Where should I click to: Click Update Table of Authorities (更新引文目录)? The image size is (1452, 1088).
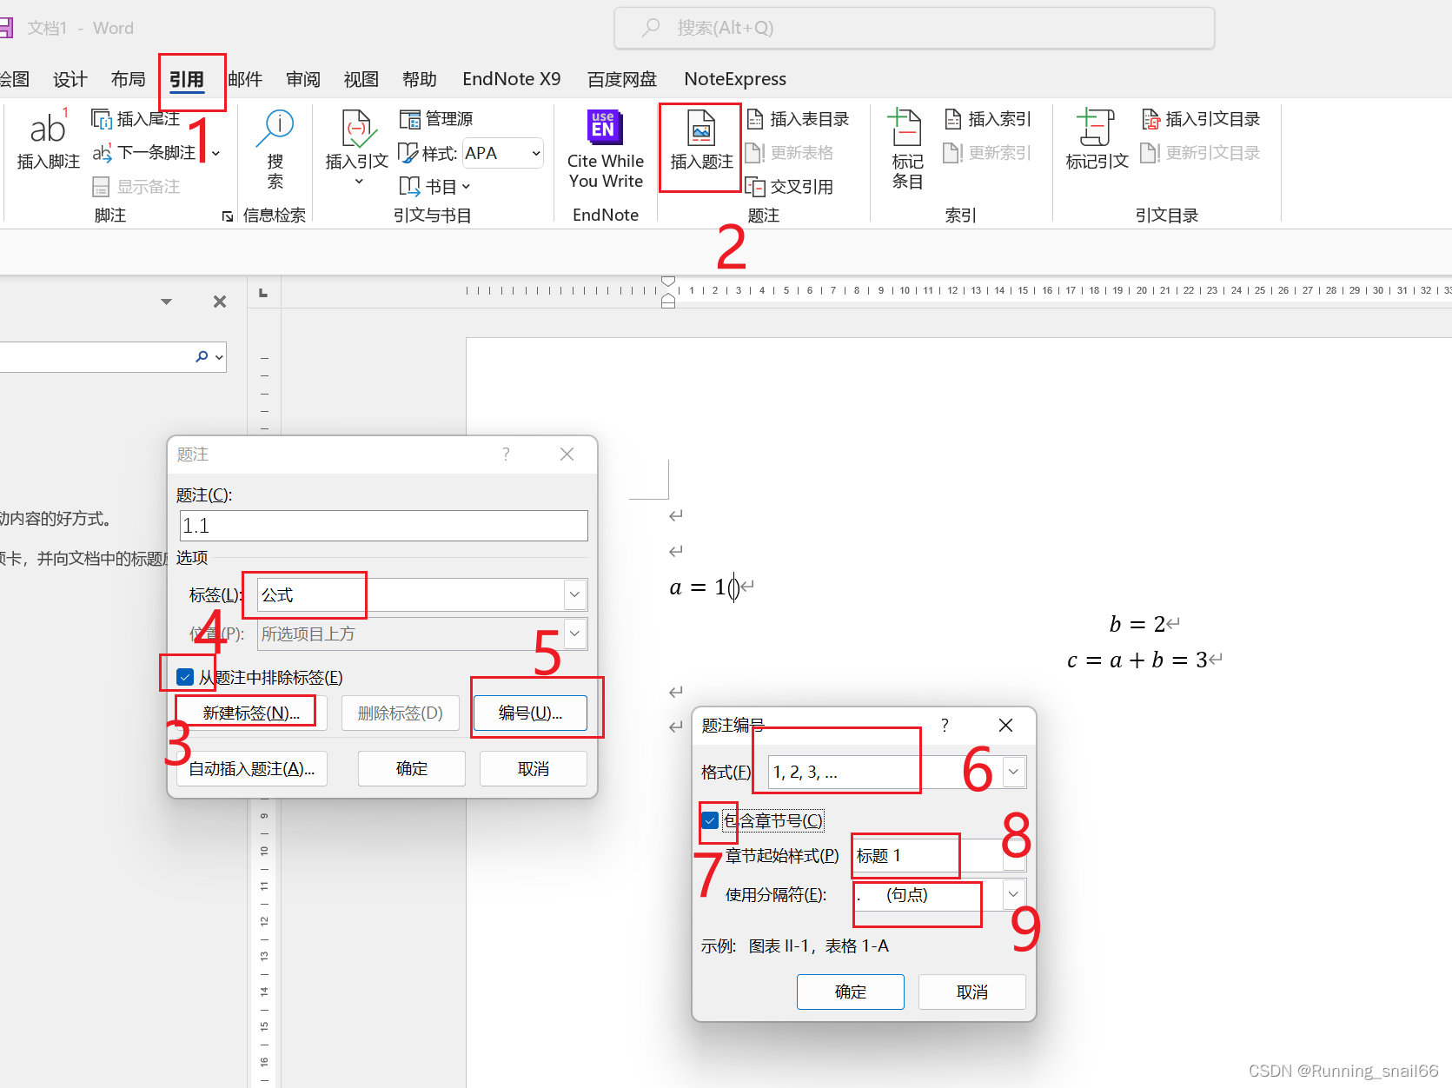coord(1200,153)
